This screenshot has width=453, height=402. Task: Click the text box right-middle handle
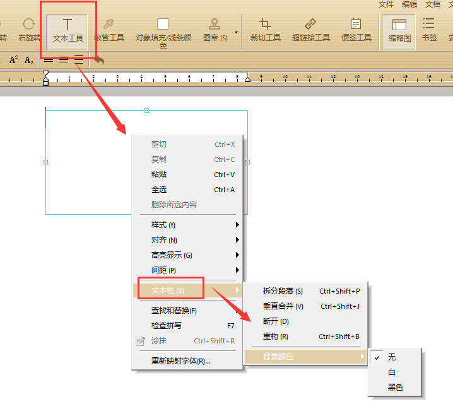(247, 163)
